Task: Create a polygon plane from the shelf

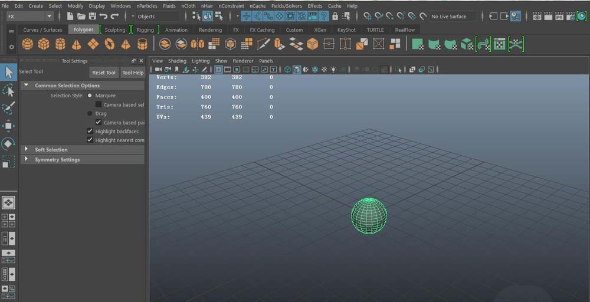Action: coord(93,44)
